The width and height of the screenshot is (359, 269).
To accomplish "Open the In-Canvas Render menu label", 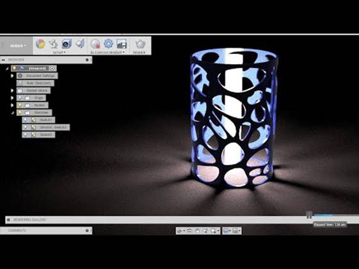I will click(107, 53).
